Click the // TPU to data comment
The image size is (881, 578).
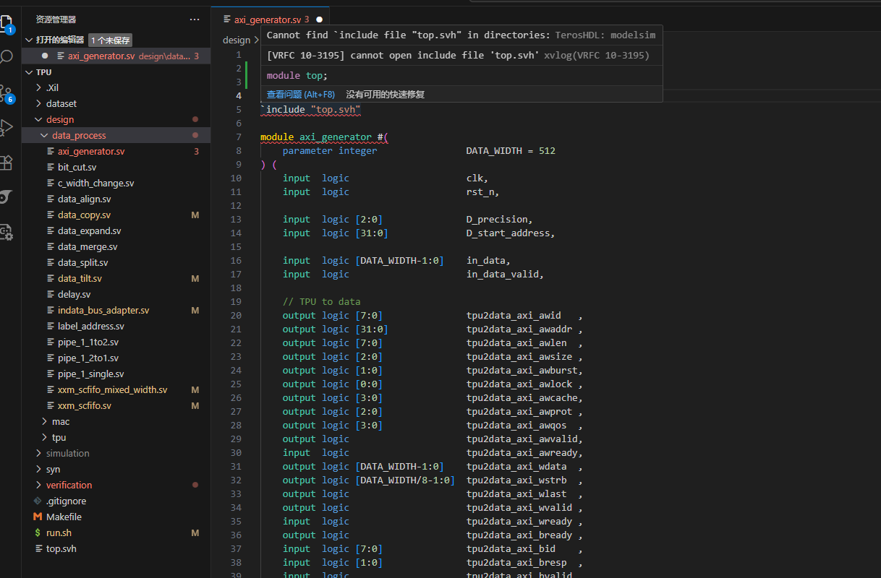point(321,301)
